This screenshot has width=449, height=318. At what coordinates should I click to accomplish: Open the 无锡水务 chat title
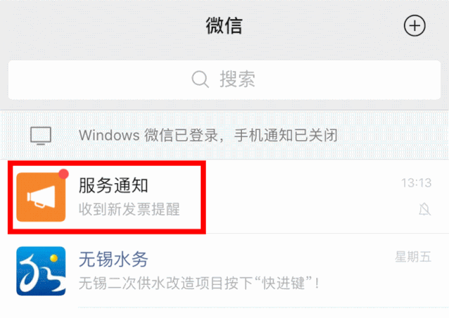(113, 259)
